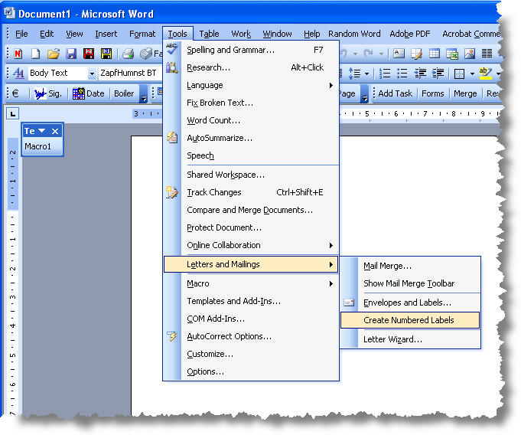This screenshot has height=435, width=521.
Task: Choose Mail Merge in the submenu
Action: point(410,266)
